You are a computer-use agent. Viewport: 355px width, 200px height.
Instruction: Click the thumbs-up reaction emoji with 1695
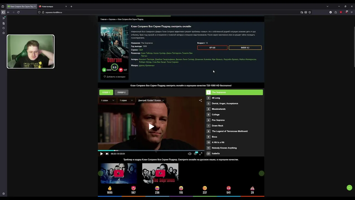coord(110,188)
